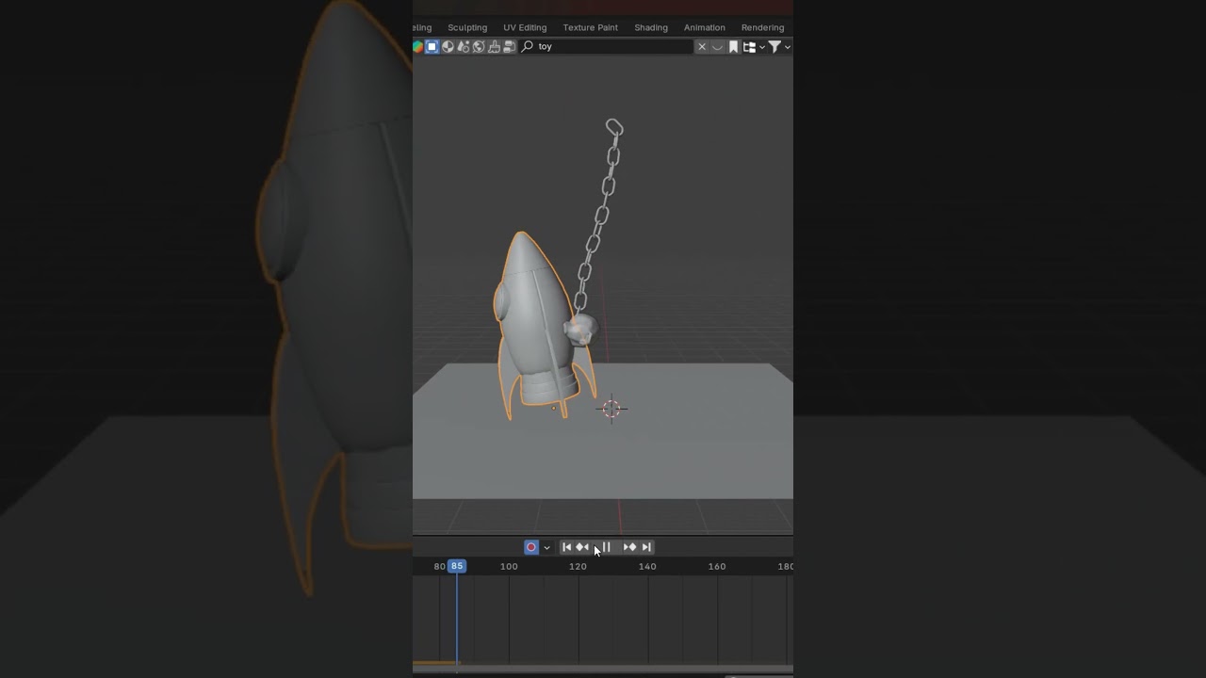Open the auto-keying options dropdown arrow
The image size is (1206, 678).
[x=546, y=548]
